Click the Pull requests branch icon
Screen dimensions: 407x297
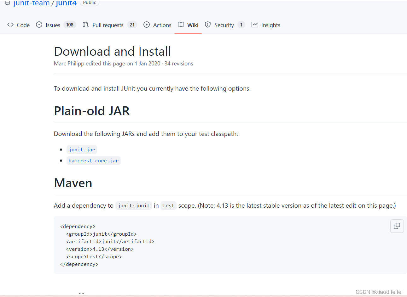[86, 25]
